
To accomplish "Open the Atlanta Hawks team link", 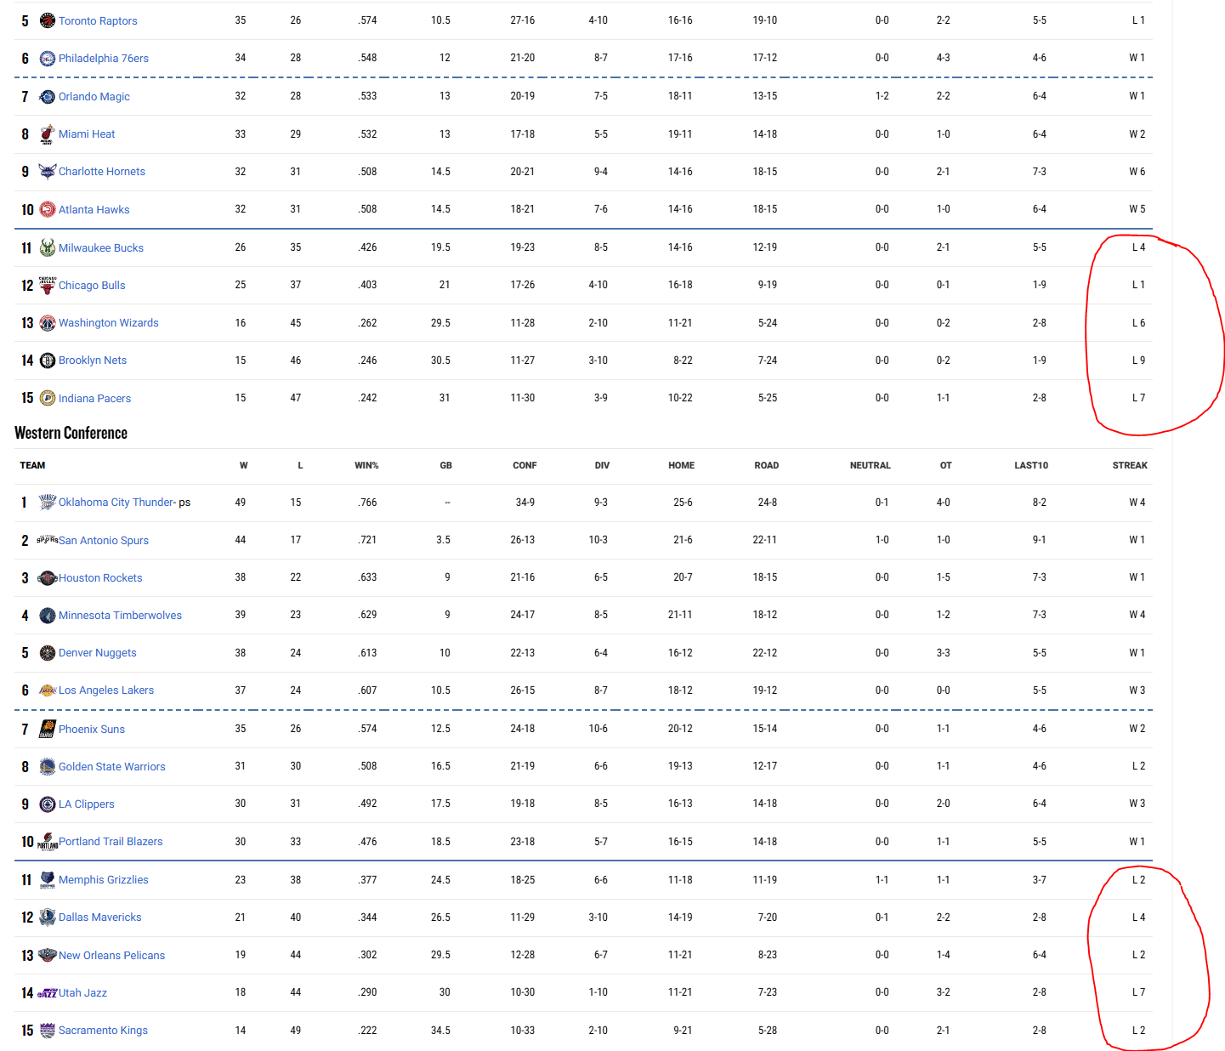I will [94, 209].
